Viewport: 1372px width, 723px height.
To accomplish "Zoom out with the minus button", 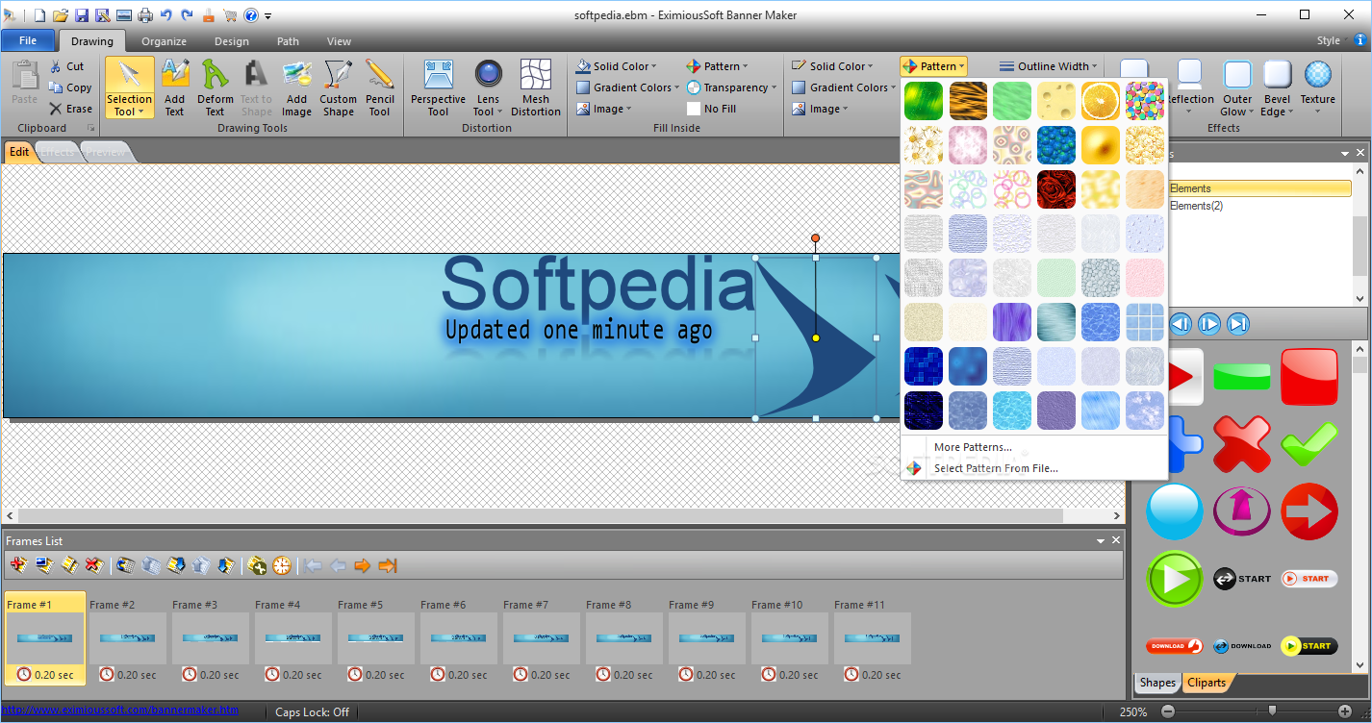I will coord(1168,711).
